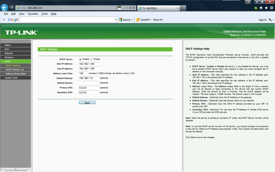
Task: Open the Favorites menu
Action: coord(33,14)
